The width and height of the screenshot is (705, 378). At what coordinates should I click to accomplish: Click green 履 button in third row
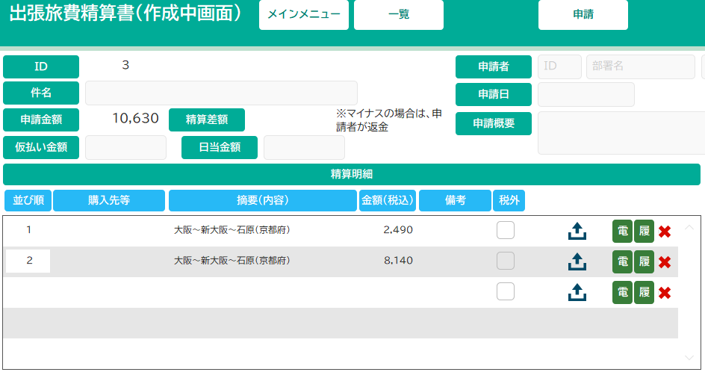(x=644, y=293)
